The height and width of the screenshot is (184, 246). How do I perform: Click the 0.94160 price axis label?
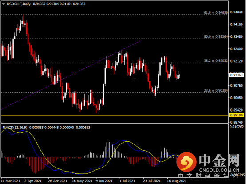tap(236, 24)
